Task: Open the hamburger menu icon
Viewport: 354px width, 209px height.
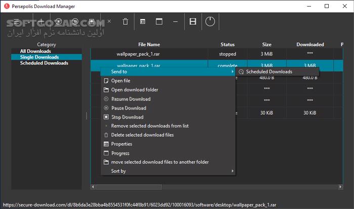Action: click(x=17, y=22)
